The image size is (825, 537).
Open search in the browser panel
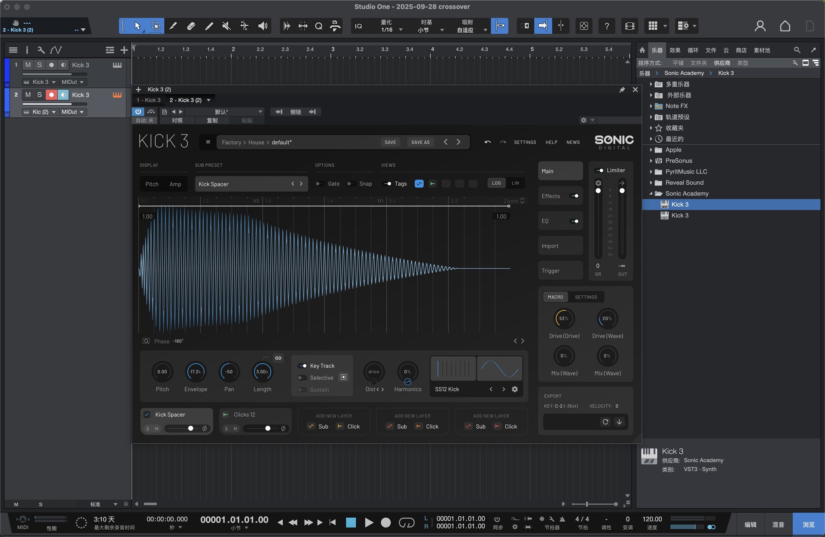[797, 50]
